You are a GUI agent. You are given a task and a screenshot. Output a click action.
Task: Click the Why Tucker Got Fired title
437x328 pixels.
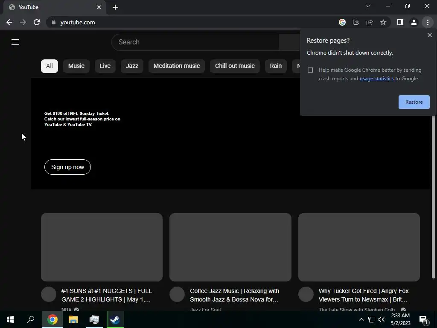coord(364,295)
